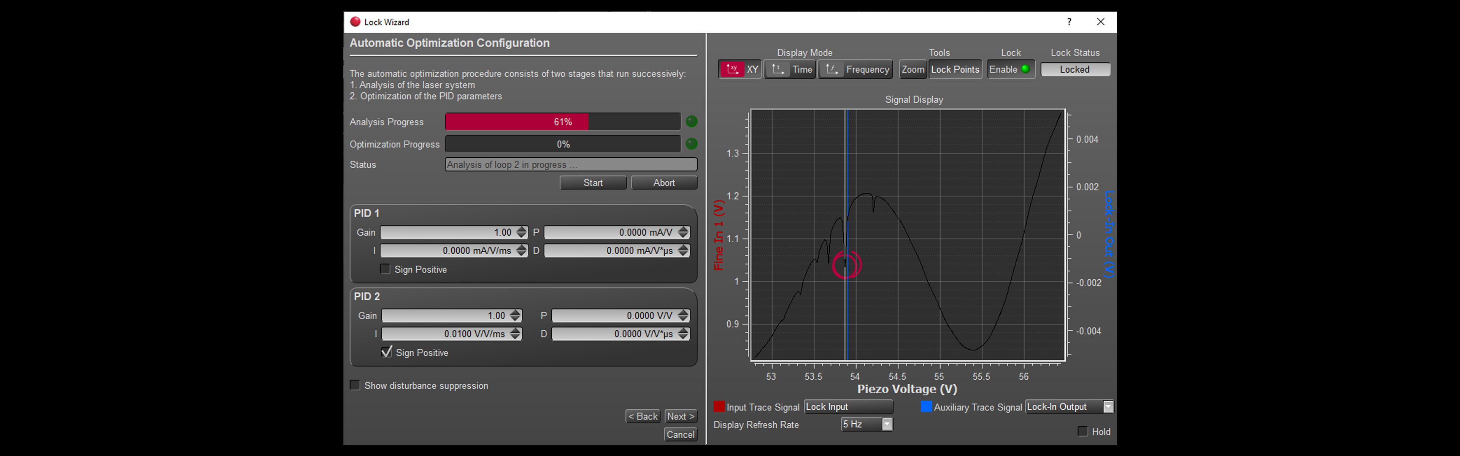Click the Status text field
Viewport: 1460px width, 456px height.
tap(571, 165)
